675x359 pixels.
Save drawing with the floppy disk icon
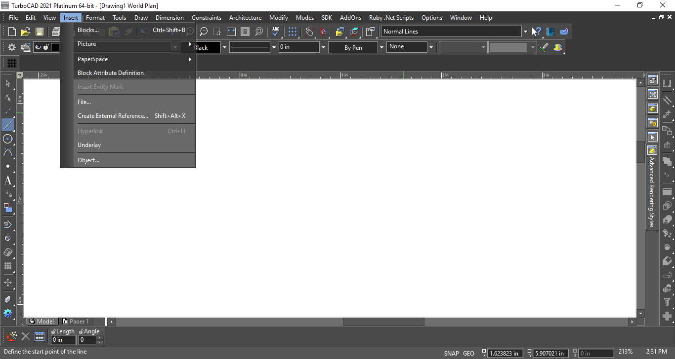coord(40,32)
